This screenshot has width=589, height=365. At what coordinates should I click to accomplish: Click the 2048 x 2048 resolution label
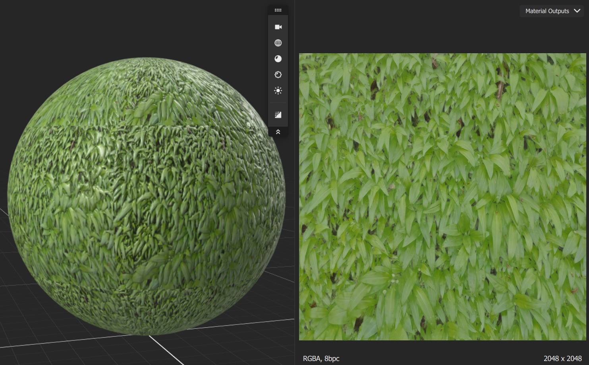pos(562,359)
